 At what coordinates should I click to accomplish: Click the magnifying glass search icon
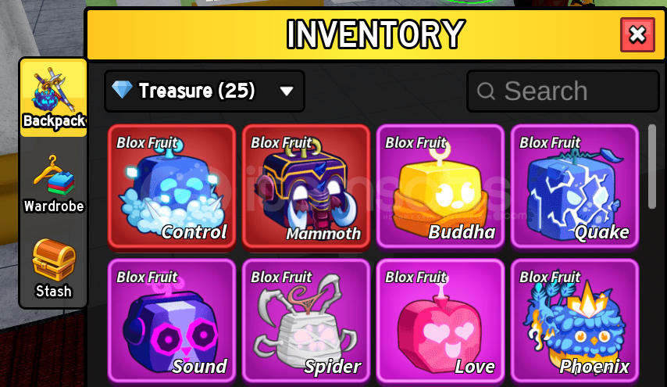(x=486, y=91)
